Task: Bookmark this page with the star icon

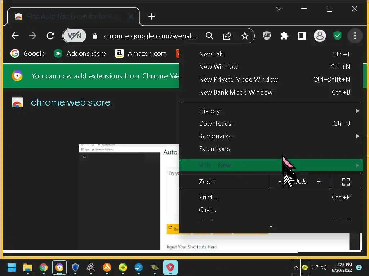Action: (x=245, y=36)
